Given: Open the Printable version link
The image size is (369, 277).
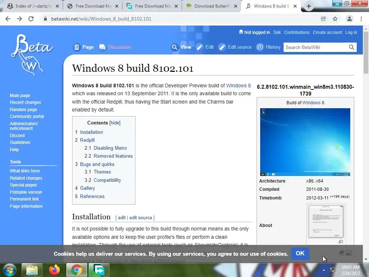Looking at the screenshot, I should (x=26, y=192).
